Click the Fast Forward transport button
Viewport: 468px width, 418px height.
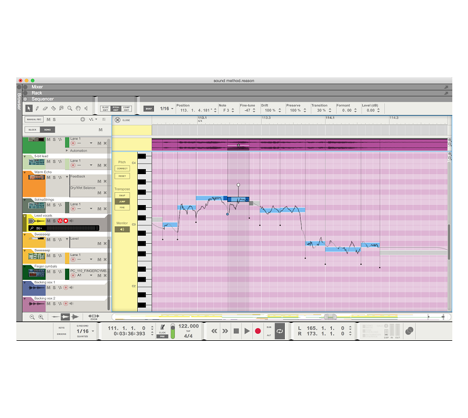pyautogui.click(x=225, y=331)
